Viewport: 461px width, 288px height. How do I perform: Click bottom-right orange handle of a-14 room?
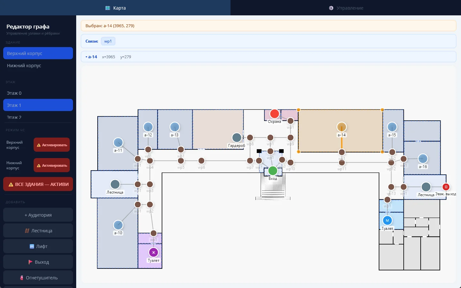coord(382,152)
